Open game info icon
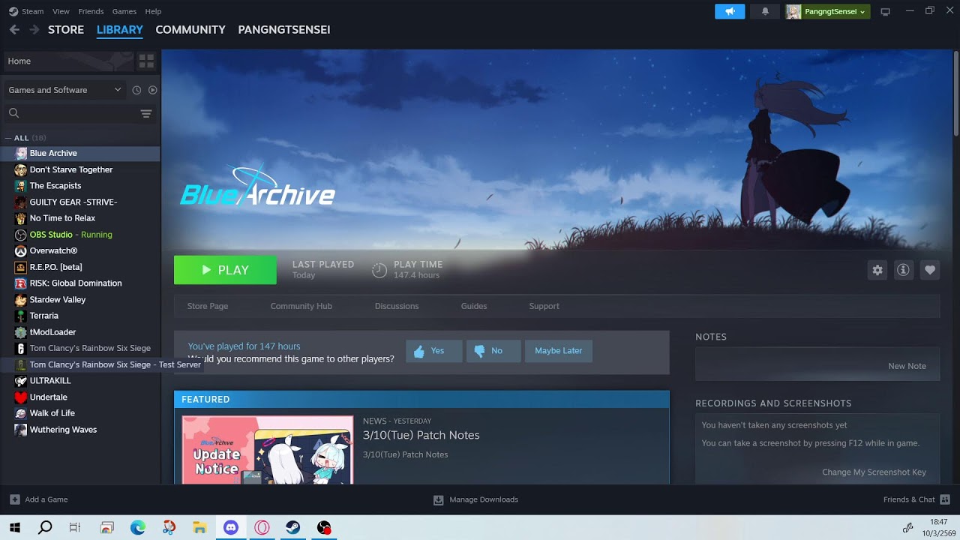This screenshot has height=540, width=960. tap(903, 270)
